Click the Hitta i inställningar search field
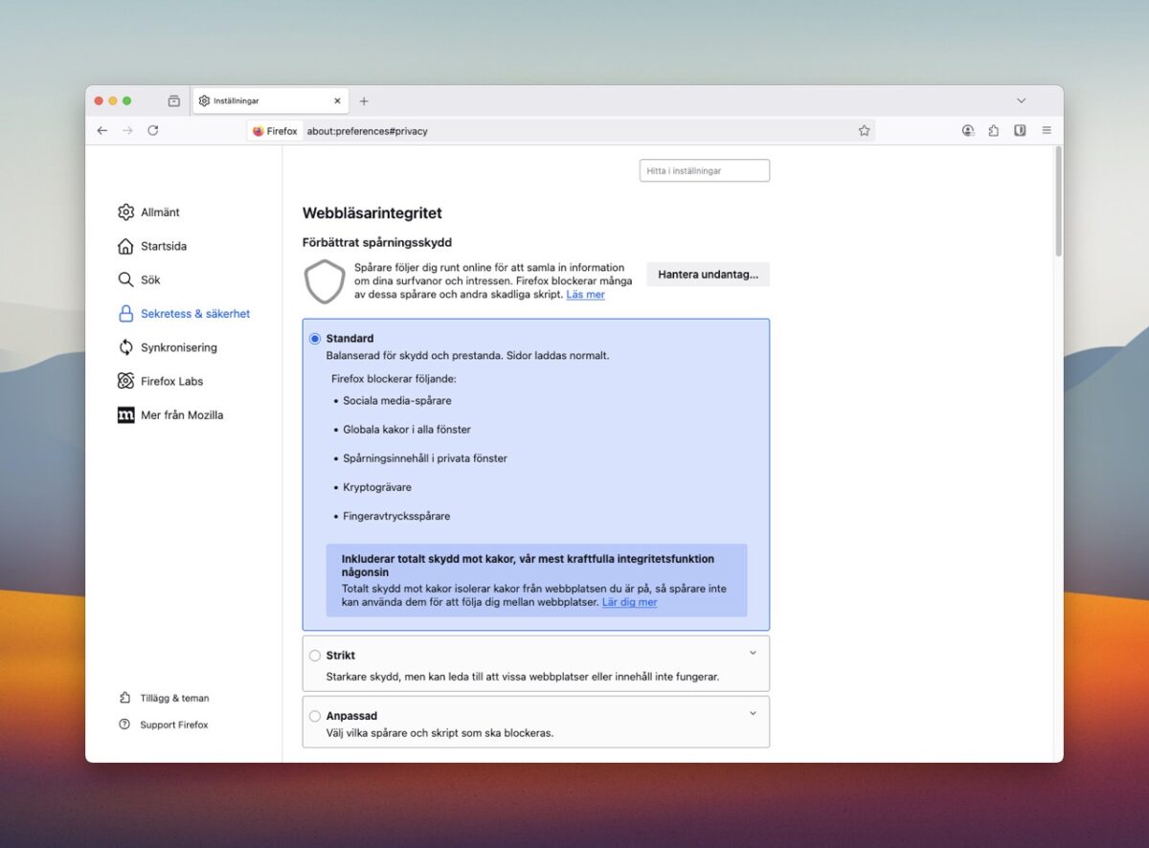 [705, 169]
